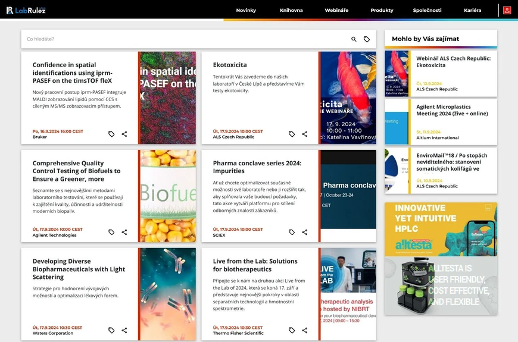Open the Knihovna menu
The height and width of the screenshot is (342, 518).
(x=291, y=10)
